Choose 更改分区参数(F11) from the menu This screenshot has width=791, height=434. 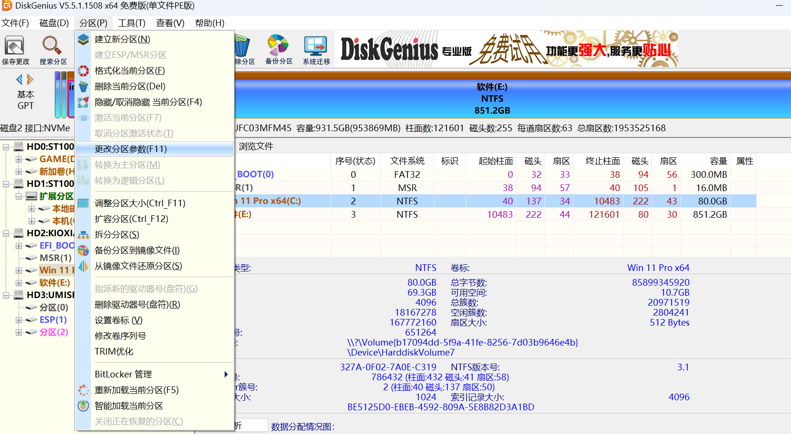tap(132, 149)
